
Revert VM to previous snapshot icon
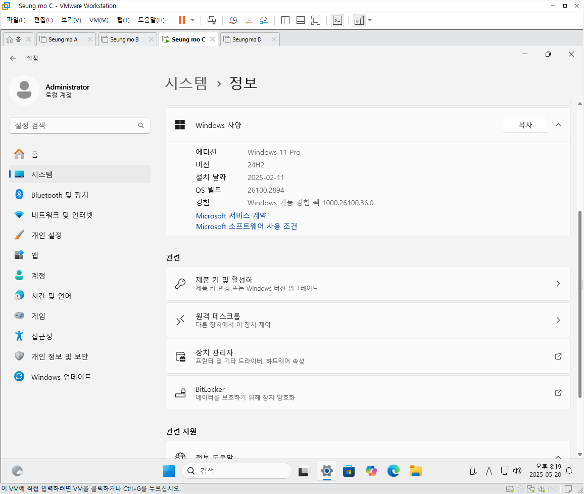pos(249,20)
